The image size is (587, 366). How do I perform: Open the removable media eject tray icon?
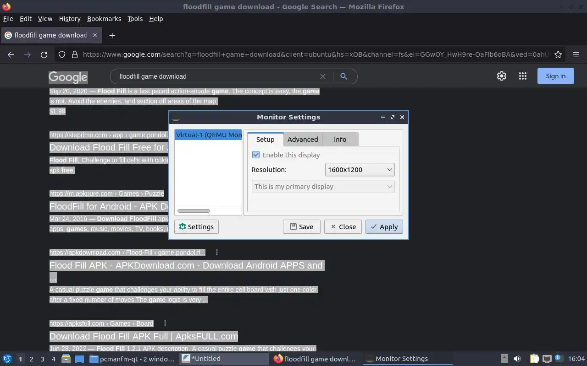504,359
